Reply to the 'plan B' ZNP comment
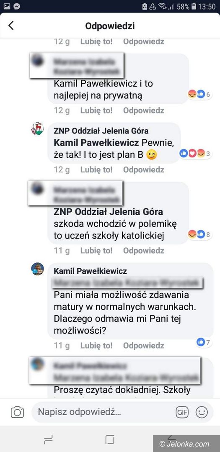This screenshot has width=220, height=452. [144, 170]
